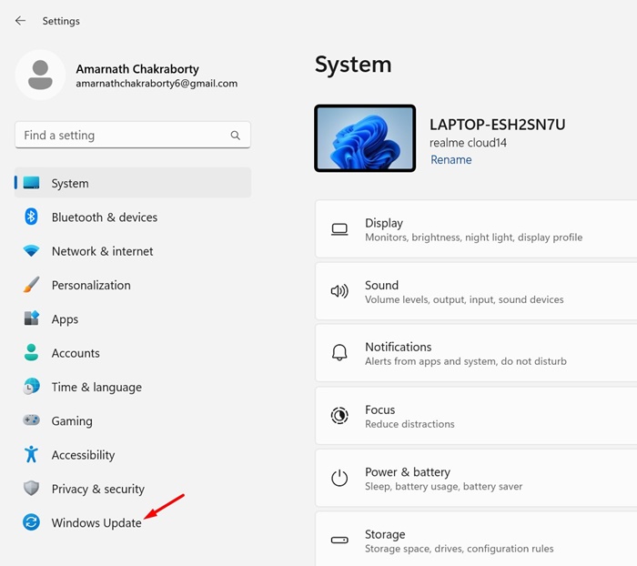
Task: Select System in the navigation list
Action: pos(70,183)
